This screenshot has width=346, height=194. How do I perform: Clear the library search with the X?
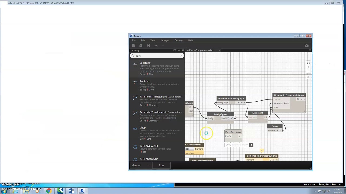coord(181,56)
